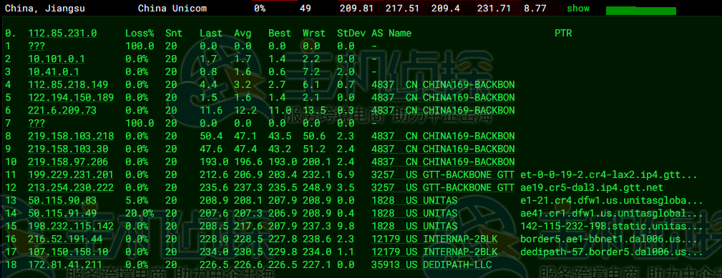Click hop 8 IP 219.158.103.218
The width and height of the screenshot is (722, 278).
tap(68, 136)
